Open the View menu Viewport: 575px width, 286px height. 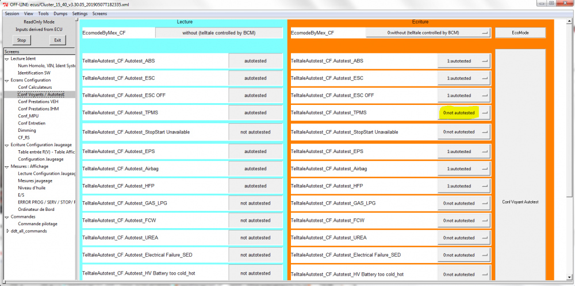click(28, 14)
